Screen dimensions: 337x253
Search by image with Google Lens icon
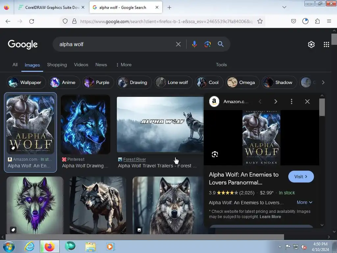point(207,44)
